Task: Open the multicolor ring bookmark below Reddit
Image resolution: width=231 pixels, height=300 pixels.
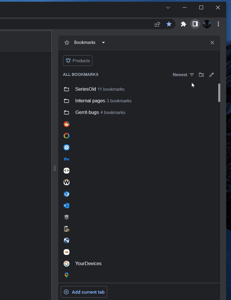Action: (x=67, y=136)
